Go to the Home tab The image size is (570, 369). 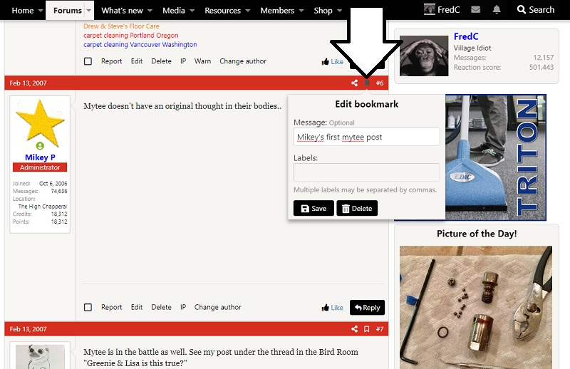click(x=23, y=11)
